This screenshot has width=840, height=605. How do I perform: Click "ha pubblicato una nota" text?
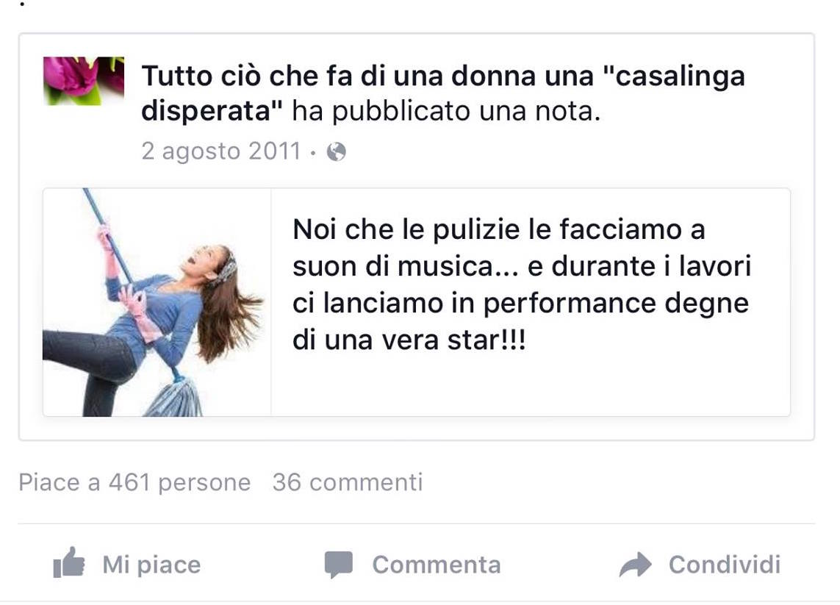tap(446, 112)
